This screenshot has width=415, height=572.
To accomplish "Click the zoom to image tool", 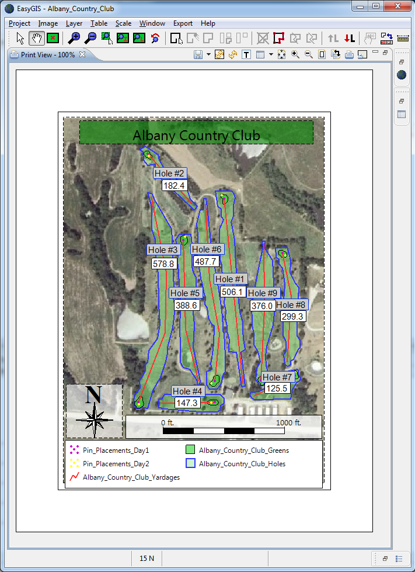I will click(123, 37).
